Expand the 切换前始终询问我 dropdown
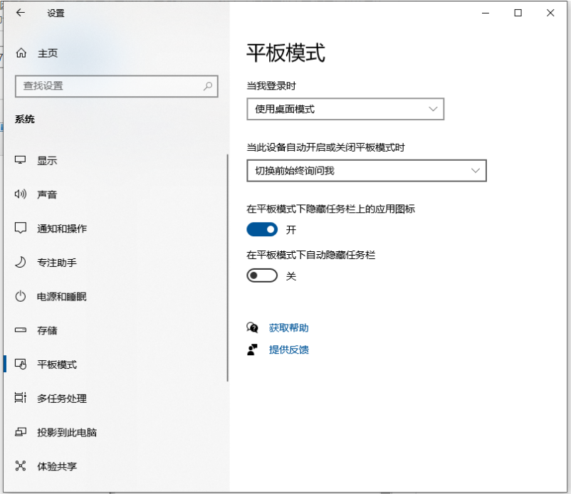571x494 pixels. point(367,171)
